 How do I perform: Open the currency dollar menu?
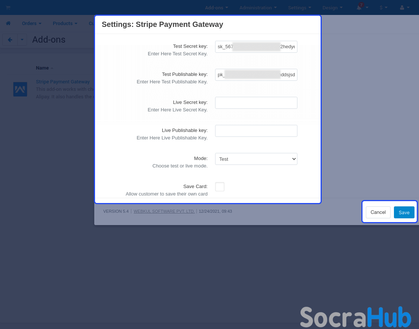click(383, 7)
